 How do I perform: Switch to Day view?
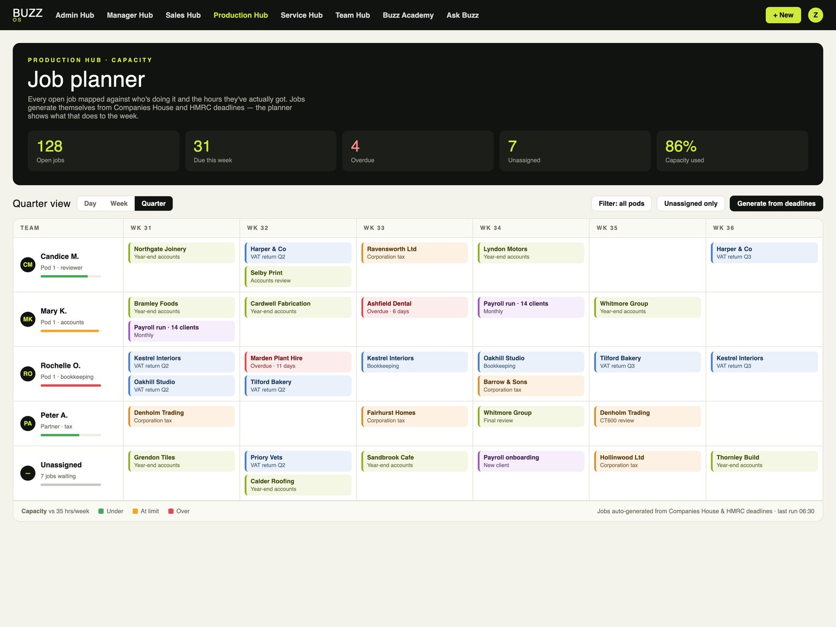click(x=90, y=203)
